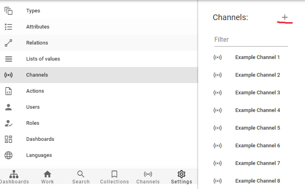Viewport: 305px width, 189px height.
Task: Click the plus icon to add a channel
Action: coord(284,17)
